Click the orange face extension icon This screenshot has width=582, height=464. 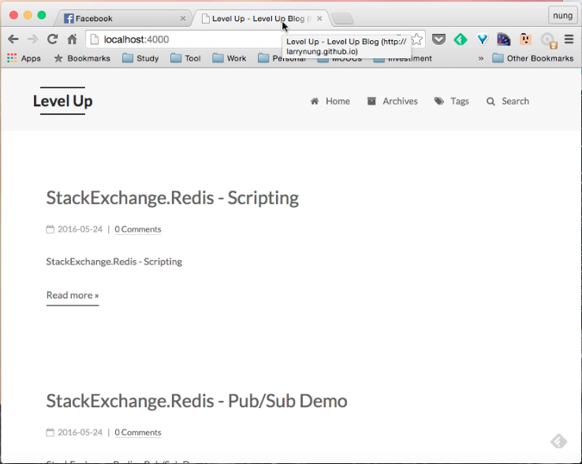[x=525, y=39]
